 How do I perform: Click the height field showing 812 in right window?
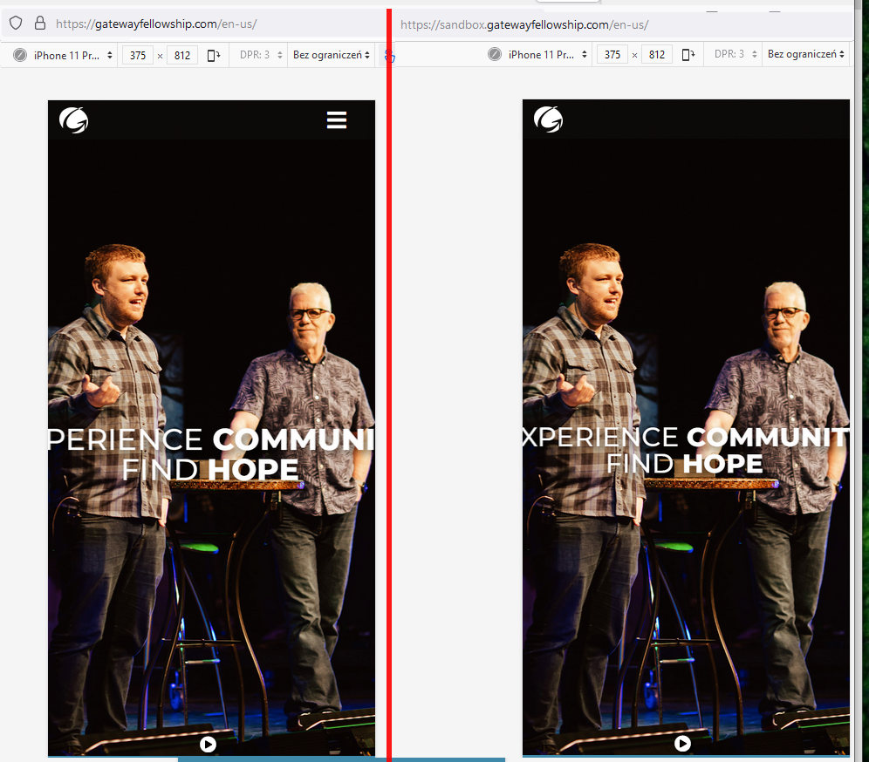click(x=657, y=55)
